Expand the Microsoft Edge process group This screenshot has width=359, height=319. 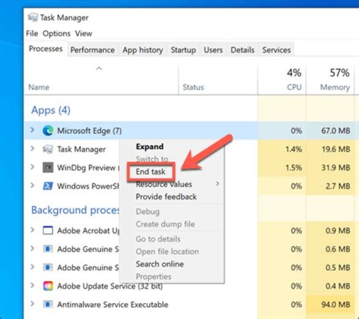pos(32,131)
